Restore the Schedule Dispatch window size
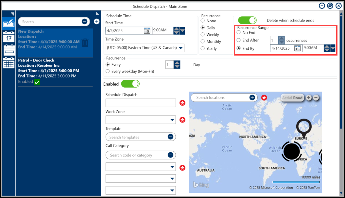 [x=330, y=6]
